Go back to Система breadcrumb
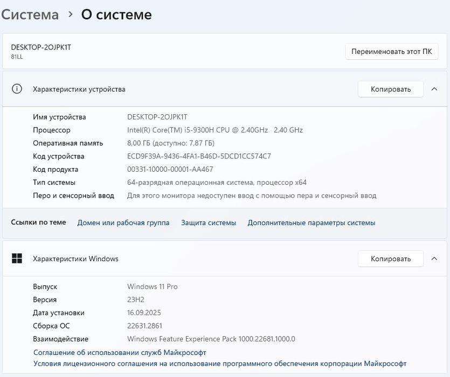This screenshot has width=450, height=377. (x=30, y=15)
